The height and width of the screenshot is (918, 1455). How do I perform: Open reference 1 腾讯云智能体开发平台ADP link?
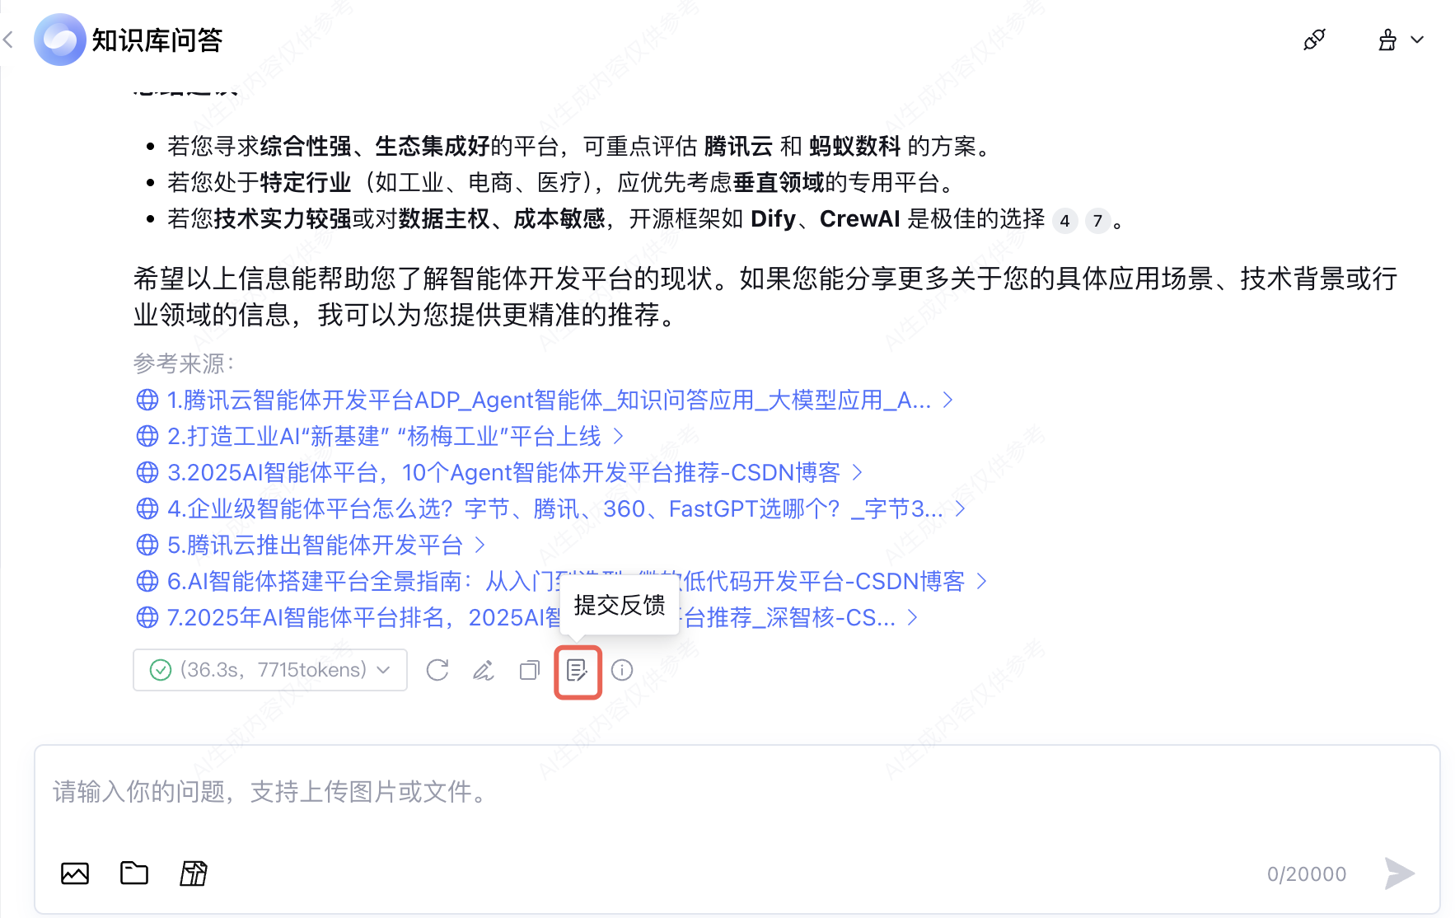(x=544, y=400)
